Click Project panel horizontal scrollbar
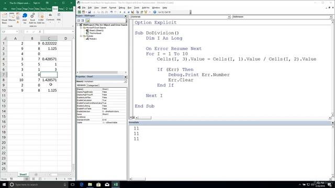335x188 pixels. pyautogui.click(x=98, y=72)
